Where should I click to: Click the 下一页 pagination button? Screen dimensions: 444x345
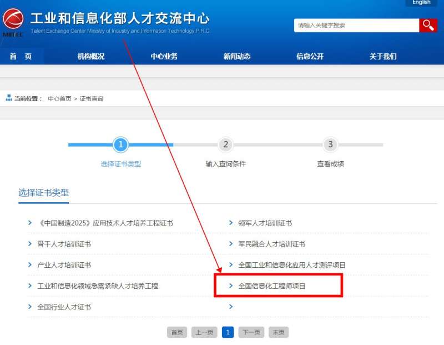251,332
